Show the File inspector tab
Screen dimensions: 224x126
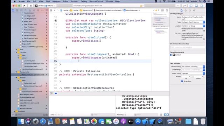181,10
